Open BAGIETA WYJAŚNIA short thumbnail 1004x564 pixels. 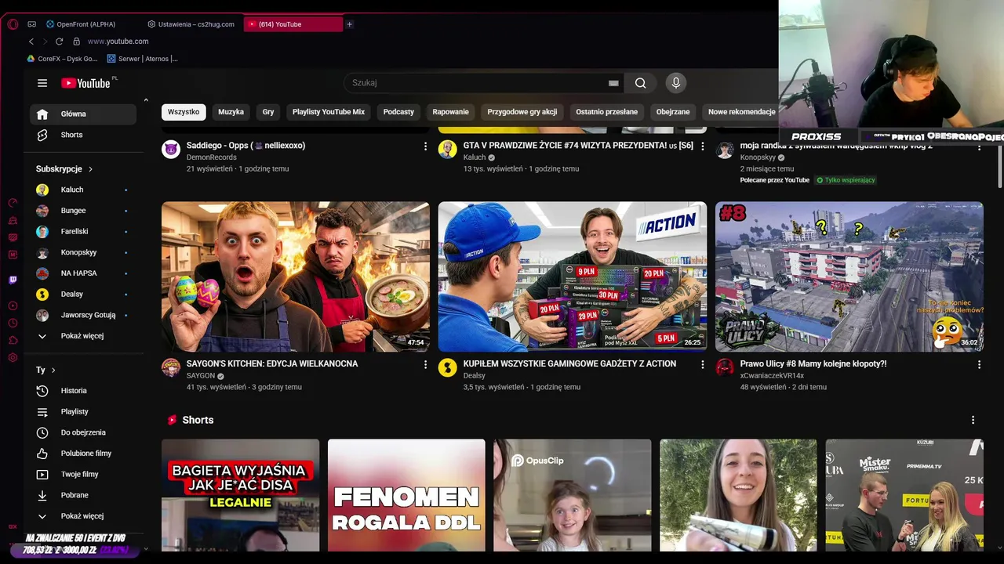click(x=240, y=495)
